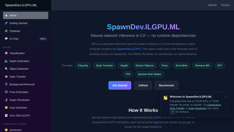Click the Classification target icon
Image resolution: width=234 pixels, height=132 pixels.
(6, 53)
